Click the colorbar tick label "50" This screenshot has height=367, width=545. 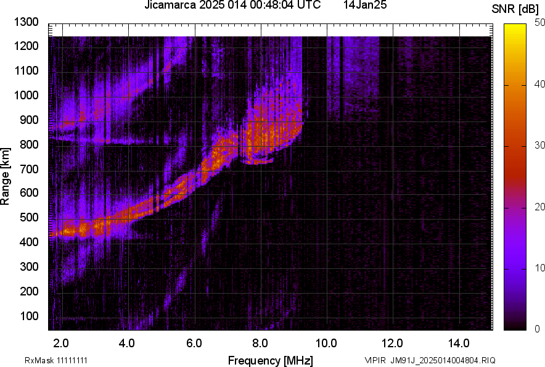(x=540, y=23)
